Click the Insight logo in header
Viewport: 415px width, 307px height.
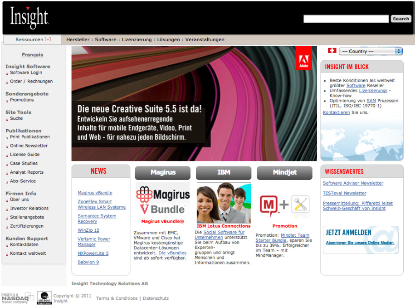pos(29,18)
